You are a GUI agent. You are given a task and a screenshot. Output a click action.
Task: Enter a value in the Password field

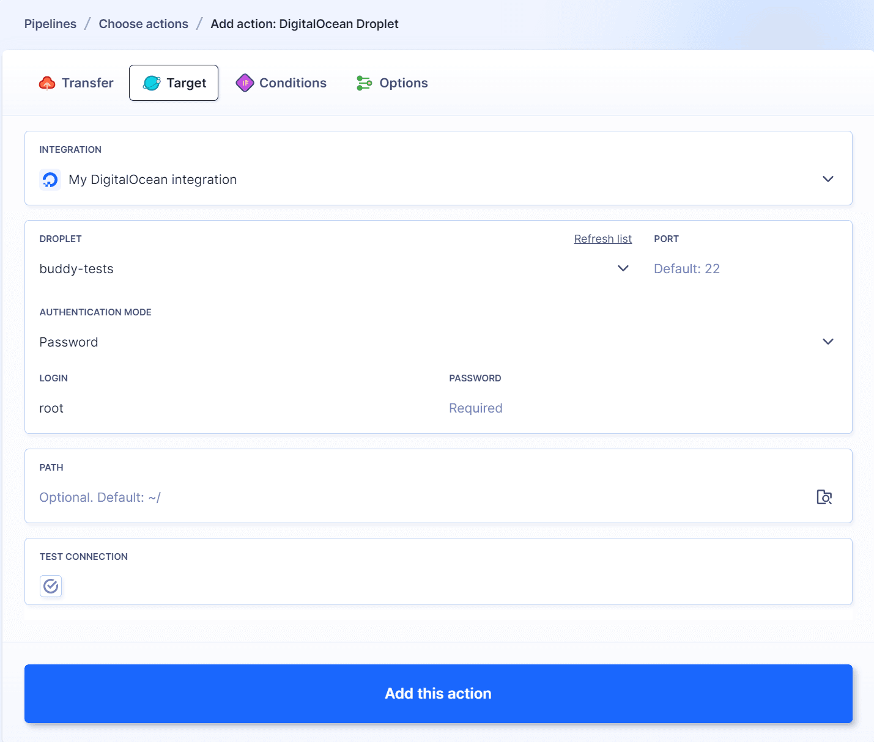476,408
